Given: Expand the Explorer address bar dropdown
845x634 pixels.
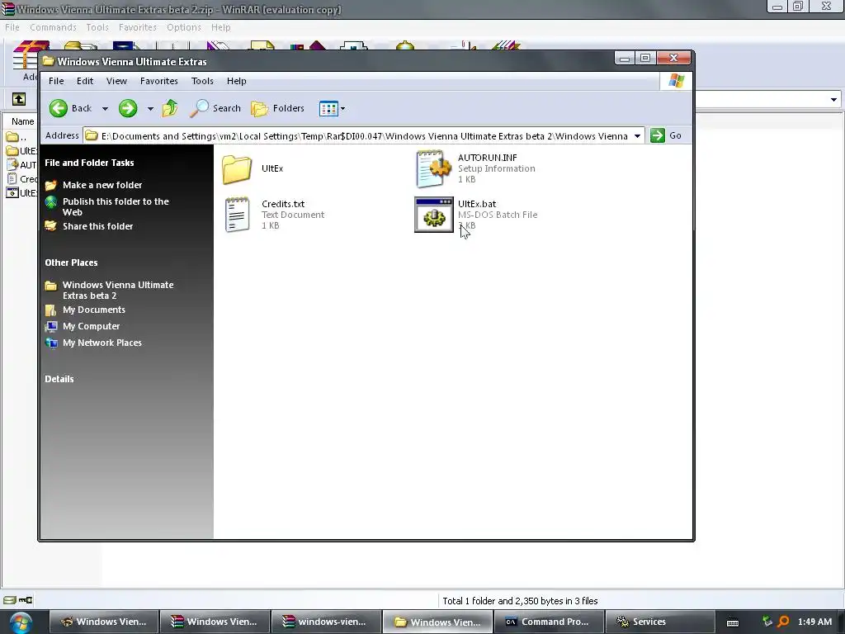Looking at the screenshot, I should coord(637,136).
